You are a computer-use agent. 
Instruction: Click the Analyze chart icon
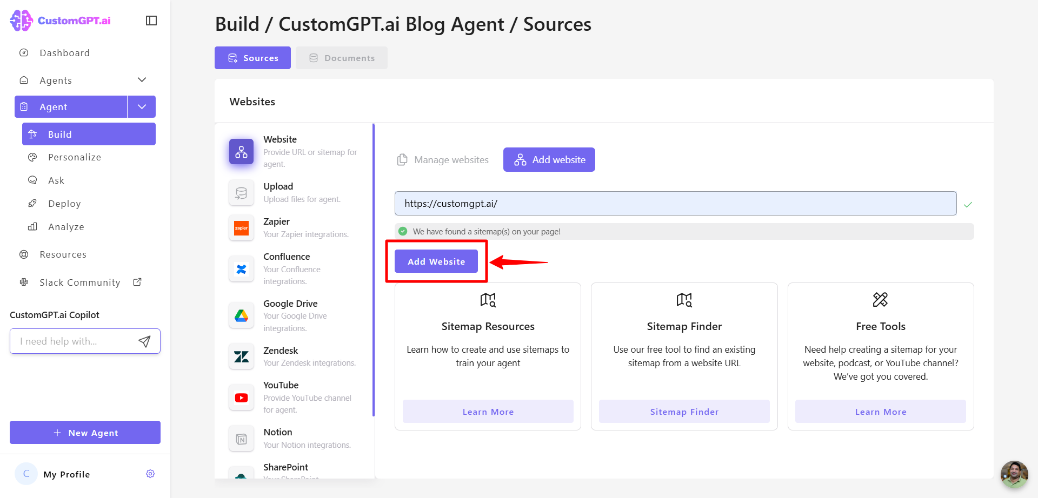pyautogui.click(x=32, y=227)
